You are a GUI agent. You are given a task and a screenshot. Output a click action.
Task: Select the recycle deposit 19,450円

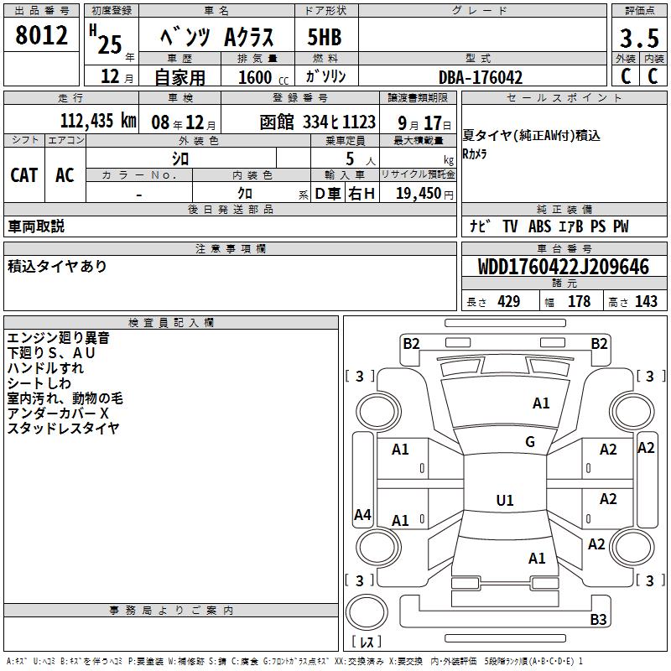pos(424,194)
